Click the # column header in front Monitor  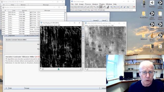(5, 10)
